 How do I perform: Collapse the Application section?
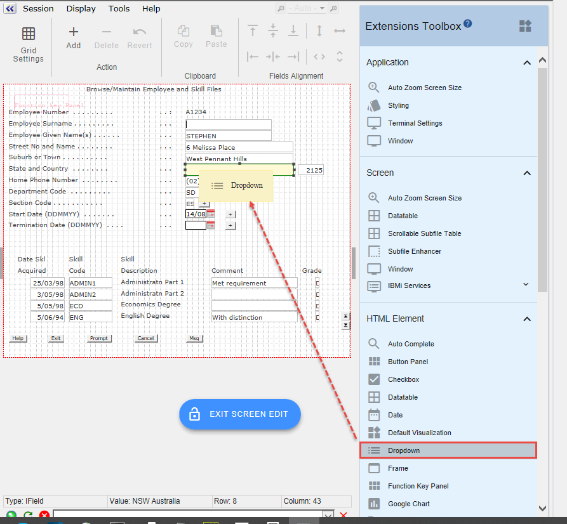[527, 63]
